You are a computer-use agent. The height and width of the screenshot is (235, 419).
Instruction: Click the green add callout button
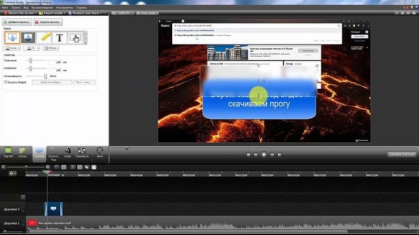click(17, 22)
